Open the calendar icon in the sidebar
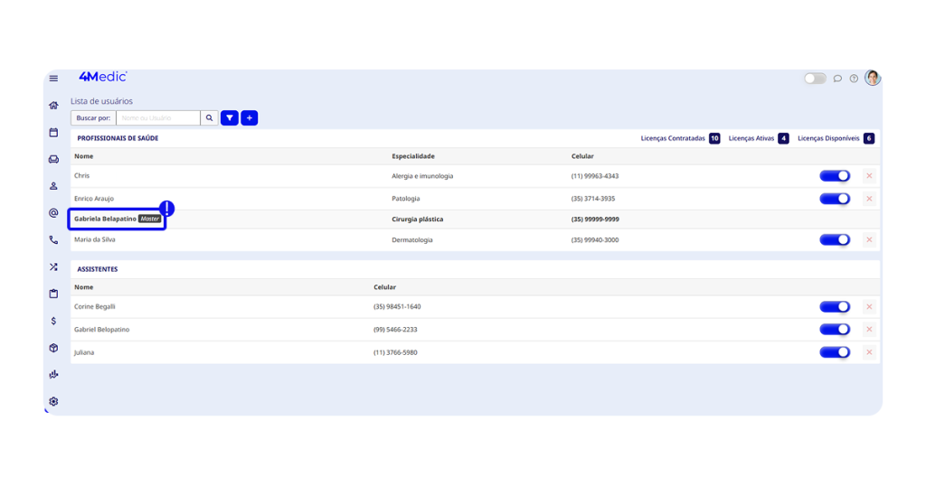The image size is (926, 486). tap(53, 133)
